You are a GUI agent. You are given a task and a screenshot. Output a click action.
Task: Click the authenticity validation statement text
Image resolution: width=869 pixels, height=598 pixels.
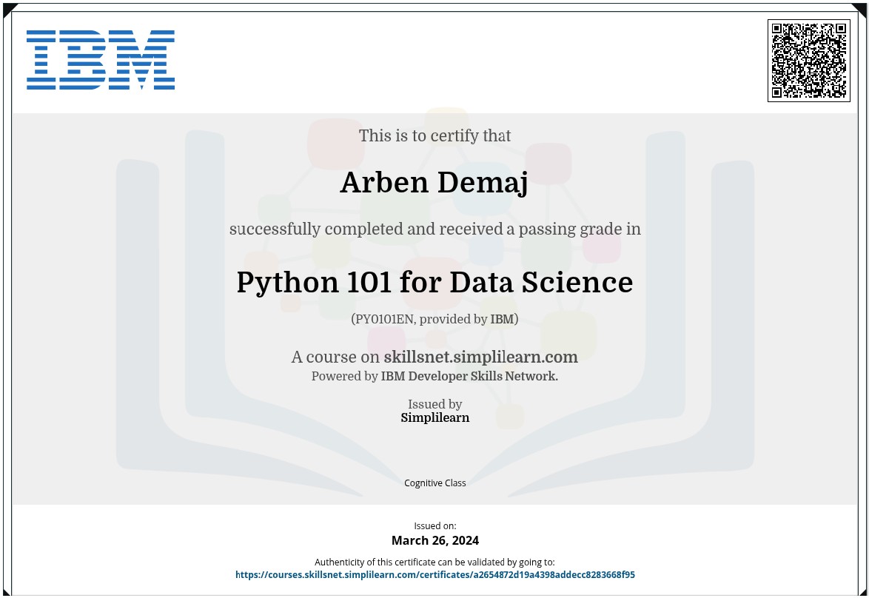(x=434, y=562)
